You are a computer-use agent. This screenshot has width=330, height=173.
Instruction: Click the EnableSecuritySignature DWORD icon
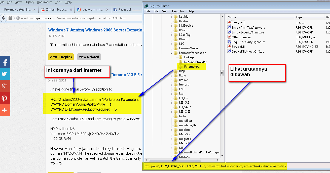pos(229,32)
